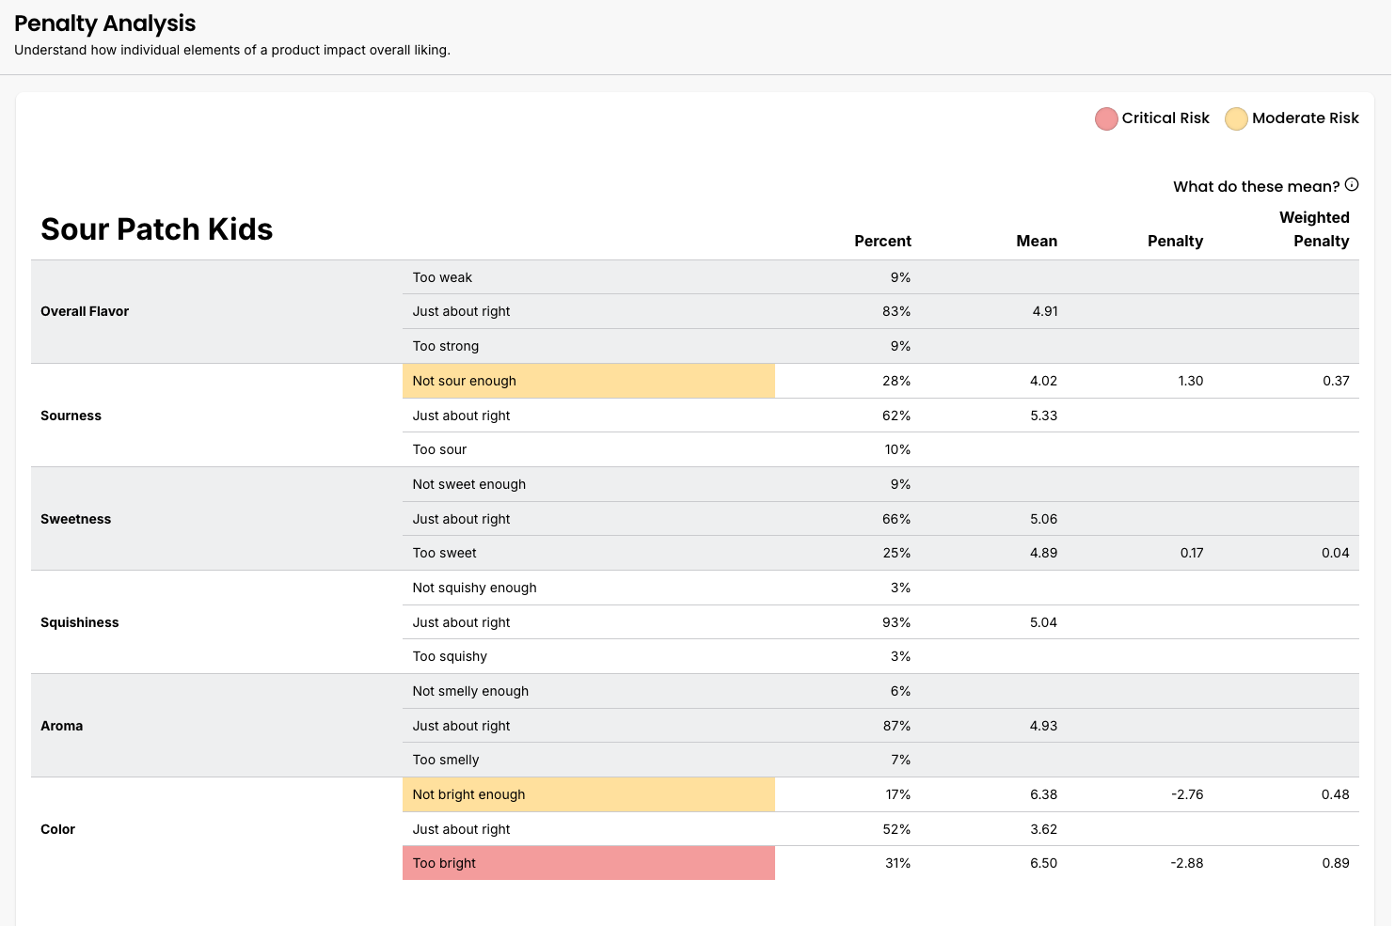1395x926 pixels.
Task: Click the 'Not sour enough' highlighted cell
Action: pyautogui.click(x=588, y=381)
